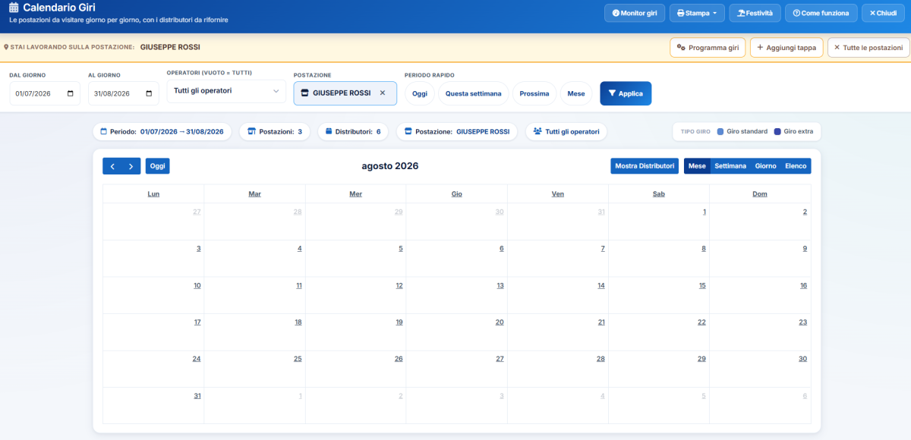Open day 5 in the calendar
The height and width of the screenshot is (440, 911).
[x=401, y=249]
